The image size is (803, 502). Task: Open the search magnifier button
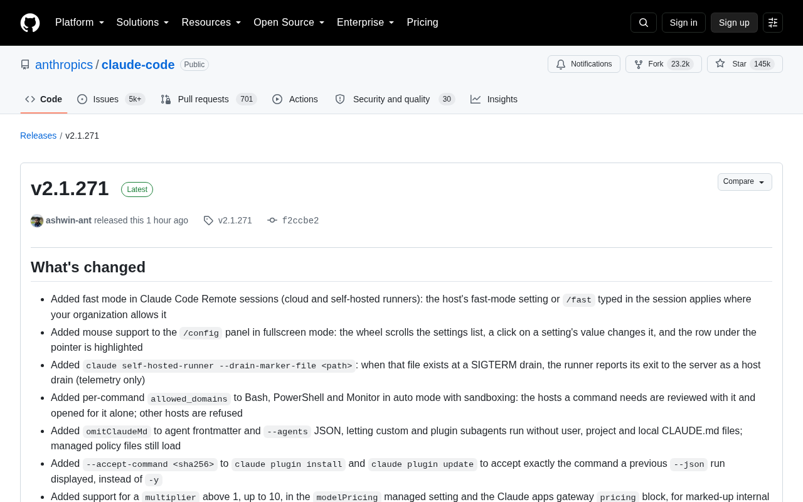(x=644, y=23)
